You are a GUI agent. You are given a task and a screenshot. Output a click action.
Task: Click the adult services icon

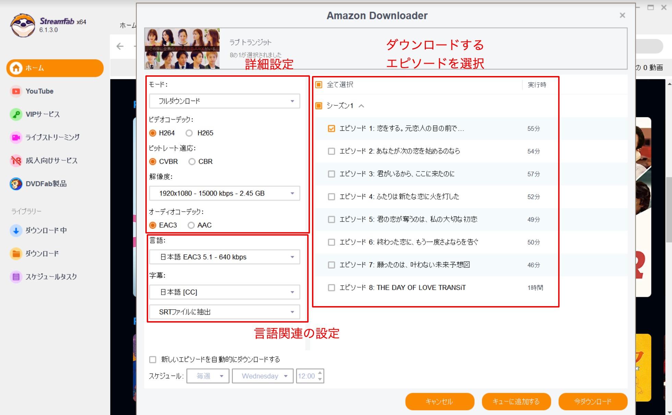tap(16, 160)
